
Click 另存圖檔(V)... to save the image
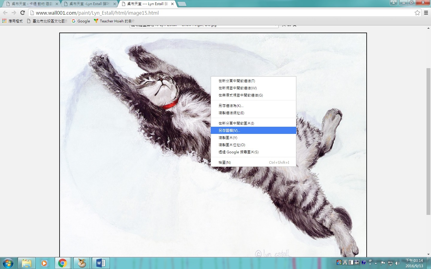(254, 130)
